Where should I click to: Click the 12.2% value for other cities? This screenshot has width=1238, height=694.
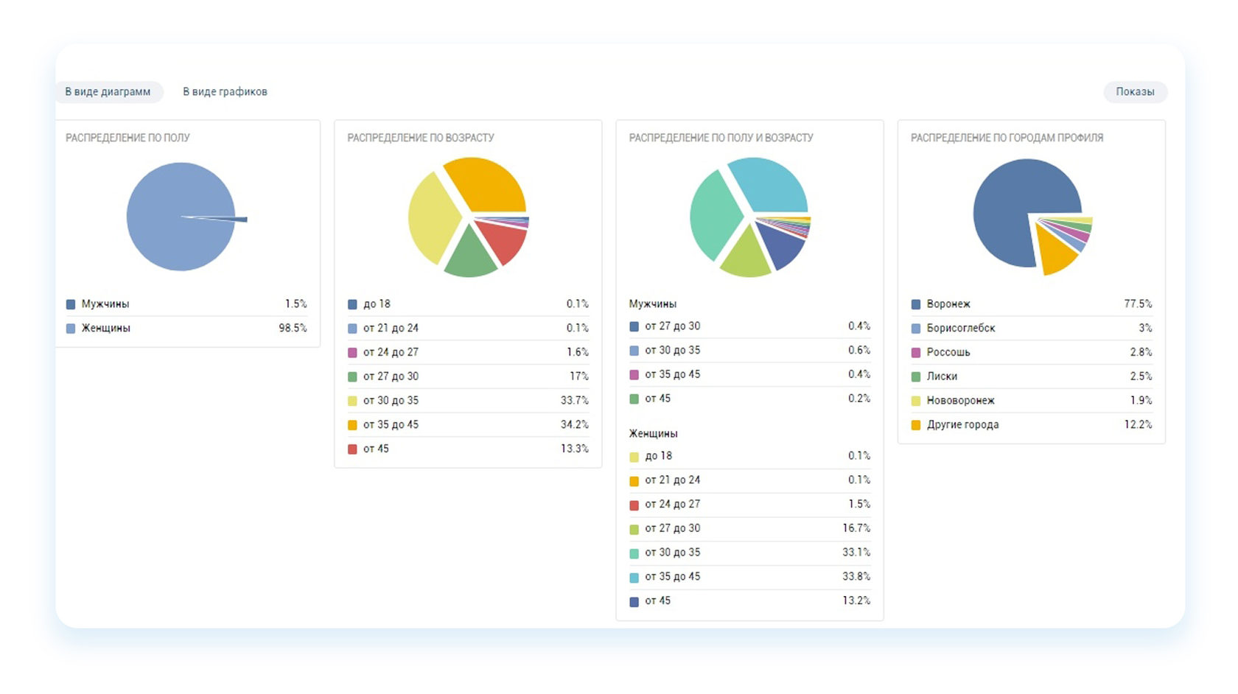coord(1138,425)
